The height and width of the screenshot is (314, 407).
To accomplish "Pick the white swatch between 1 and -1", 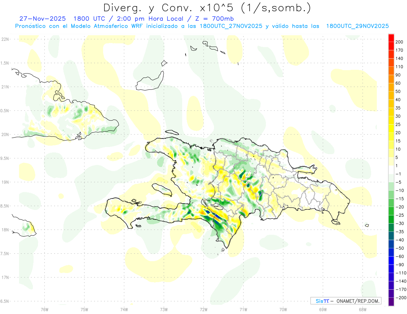I will pos(391,170).
